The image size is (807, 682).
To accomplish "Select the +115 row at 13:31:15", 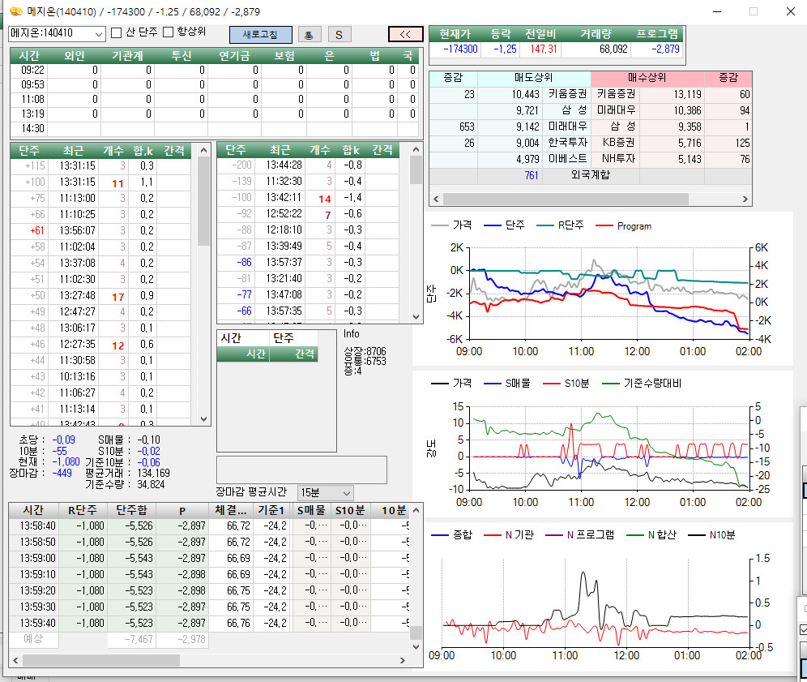I will (100, 166).
